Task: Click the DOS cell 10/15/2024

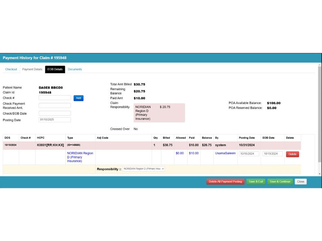Action: click(11, 145)
